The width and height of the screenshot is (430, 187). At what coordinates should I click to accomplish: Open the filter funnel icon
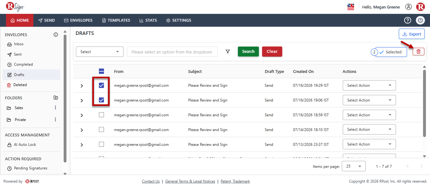228,52
